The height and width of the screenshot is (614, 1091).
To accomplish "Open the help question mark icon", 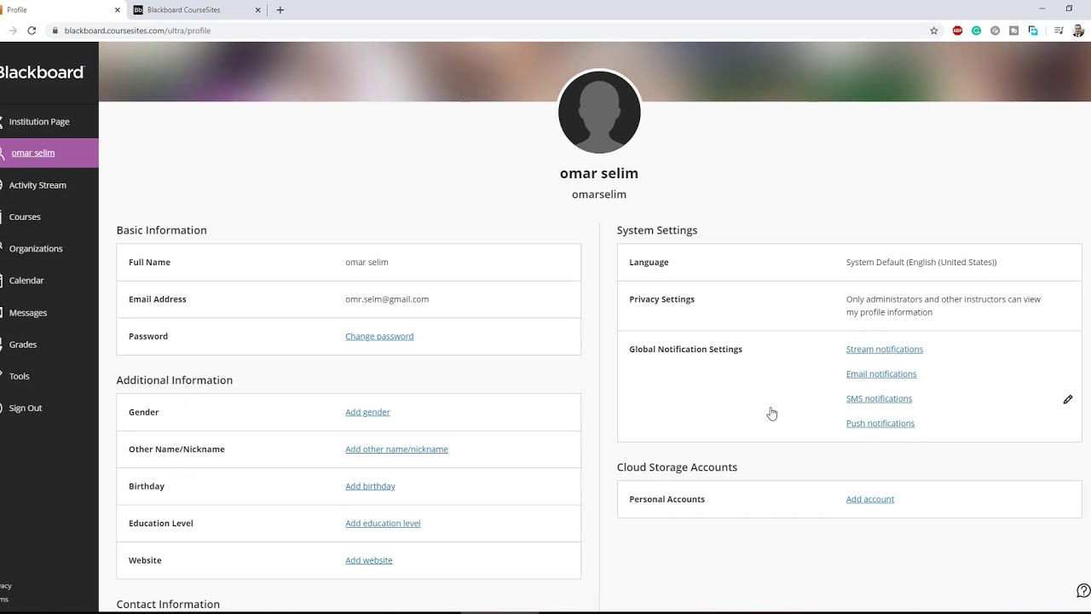I will [x=1083, y=591].
